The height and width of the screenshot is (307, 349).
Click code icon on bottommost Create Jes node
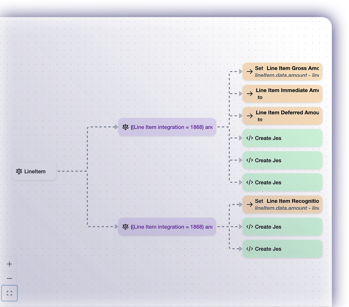250,249
